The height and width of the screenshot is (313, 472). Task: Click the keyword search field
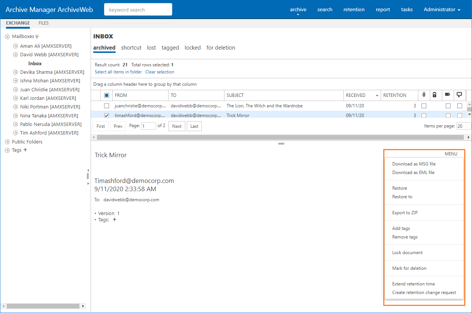138,10
